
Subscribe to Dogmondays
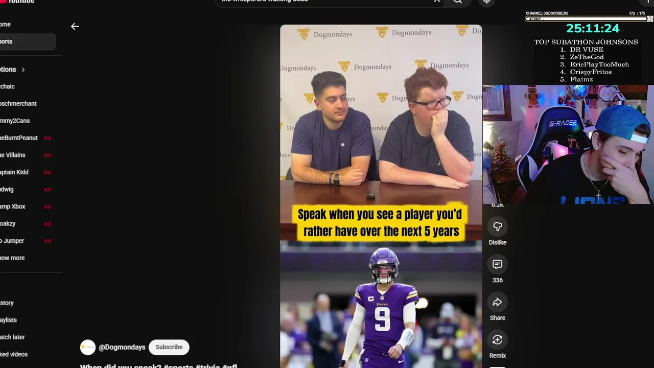[169, 347]
